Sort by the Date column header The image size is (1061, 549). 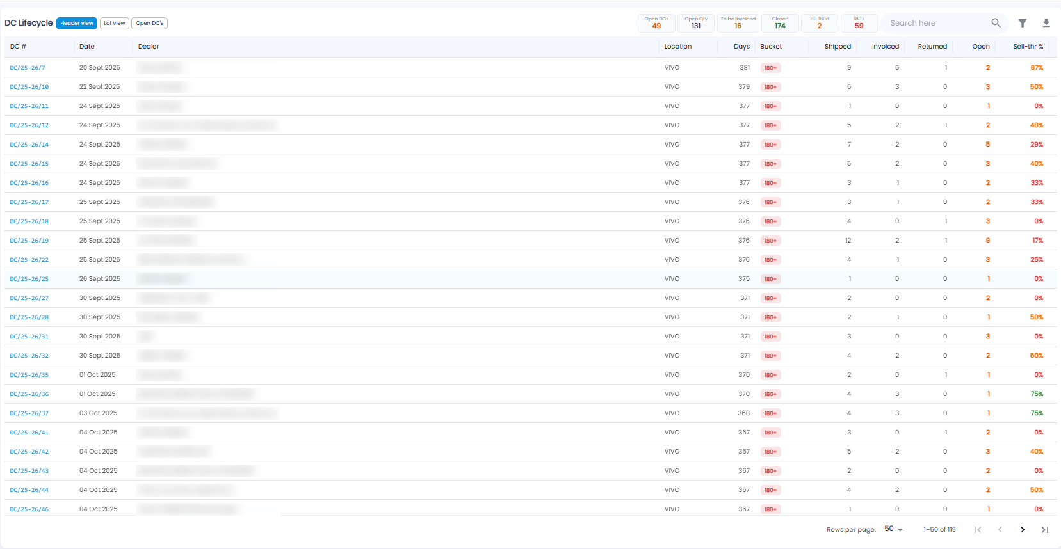[87, 47]
